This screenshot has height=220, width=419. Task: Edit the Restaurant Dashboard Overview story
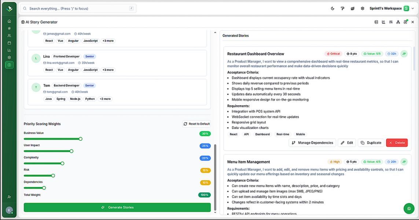tap(347, 143)
